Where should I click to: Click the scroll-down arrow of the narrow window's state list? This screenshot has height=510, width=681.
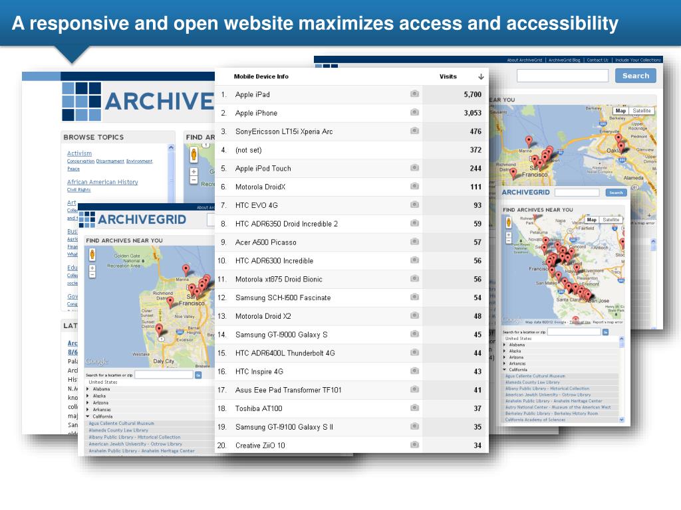(622, 420)
